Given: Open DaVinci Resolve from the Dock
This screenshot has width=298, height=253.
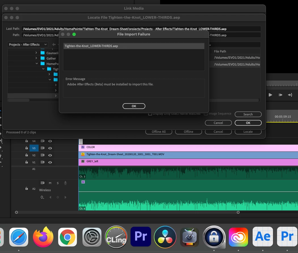Looking at the screenshot, I should point(165,237).
